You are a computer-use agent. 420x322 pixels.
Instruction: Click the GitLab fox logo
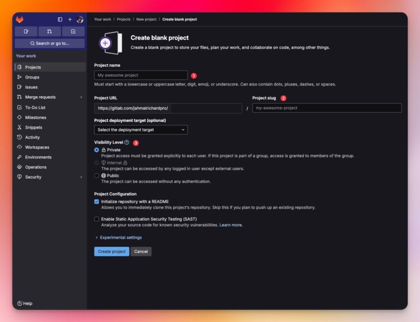(20, 20)
